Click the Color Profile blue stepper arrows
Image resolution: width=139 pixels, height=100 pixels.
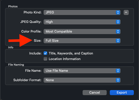[118, 32]
